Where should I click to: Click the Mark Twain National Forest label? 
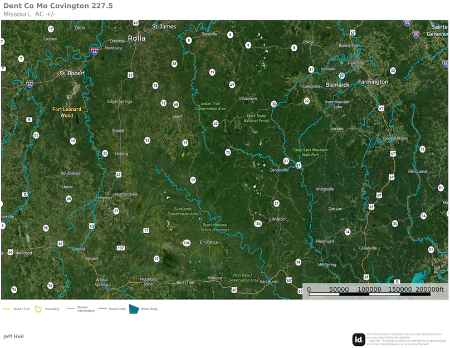click(257, 118)
